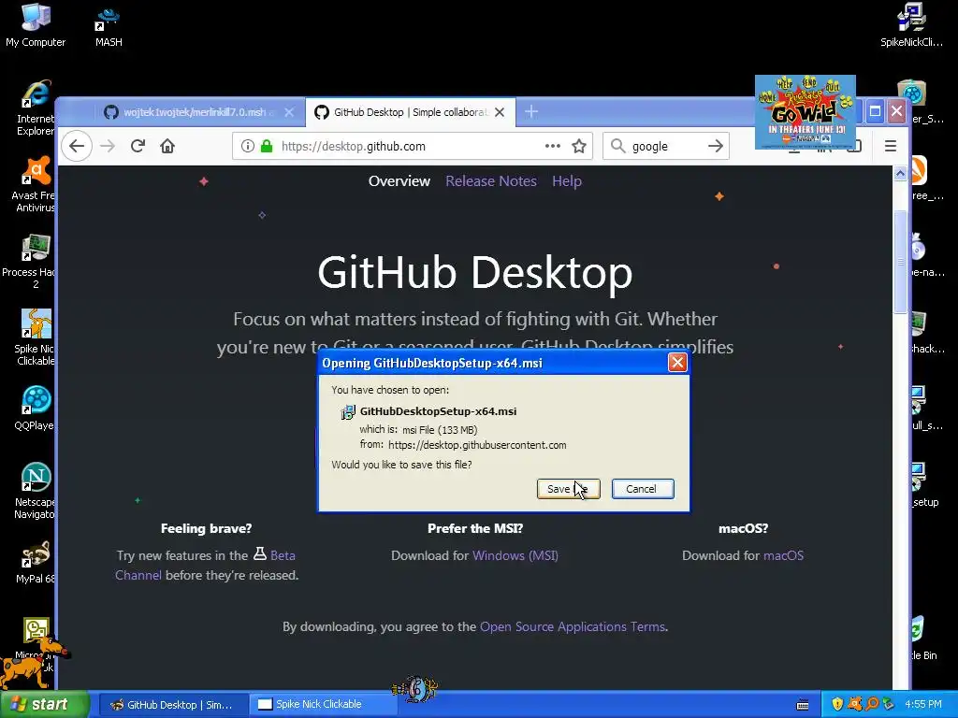The image size is (958, 718).
Task: Show site information for desktop.github.com
Action: click(247, 146)
